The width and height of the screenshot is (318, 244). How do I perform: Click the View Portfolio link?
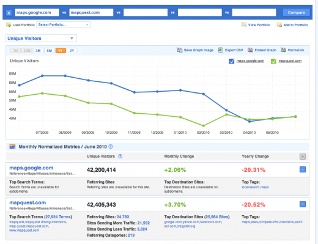259,25
